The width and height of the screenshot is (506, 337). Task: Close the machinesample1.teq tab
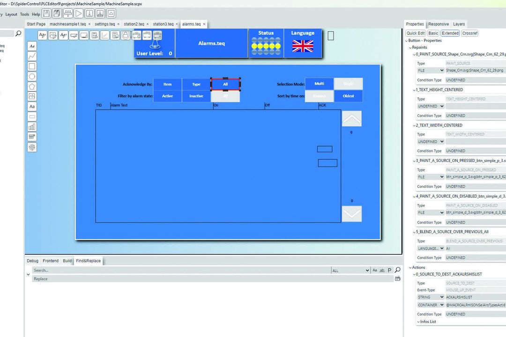[x=89, y=24]
